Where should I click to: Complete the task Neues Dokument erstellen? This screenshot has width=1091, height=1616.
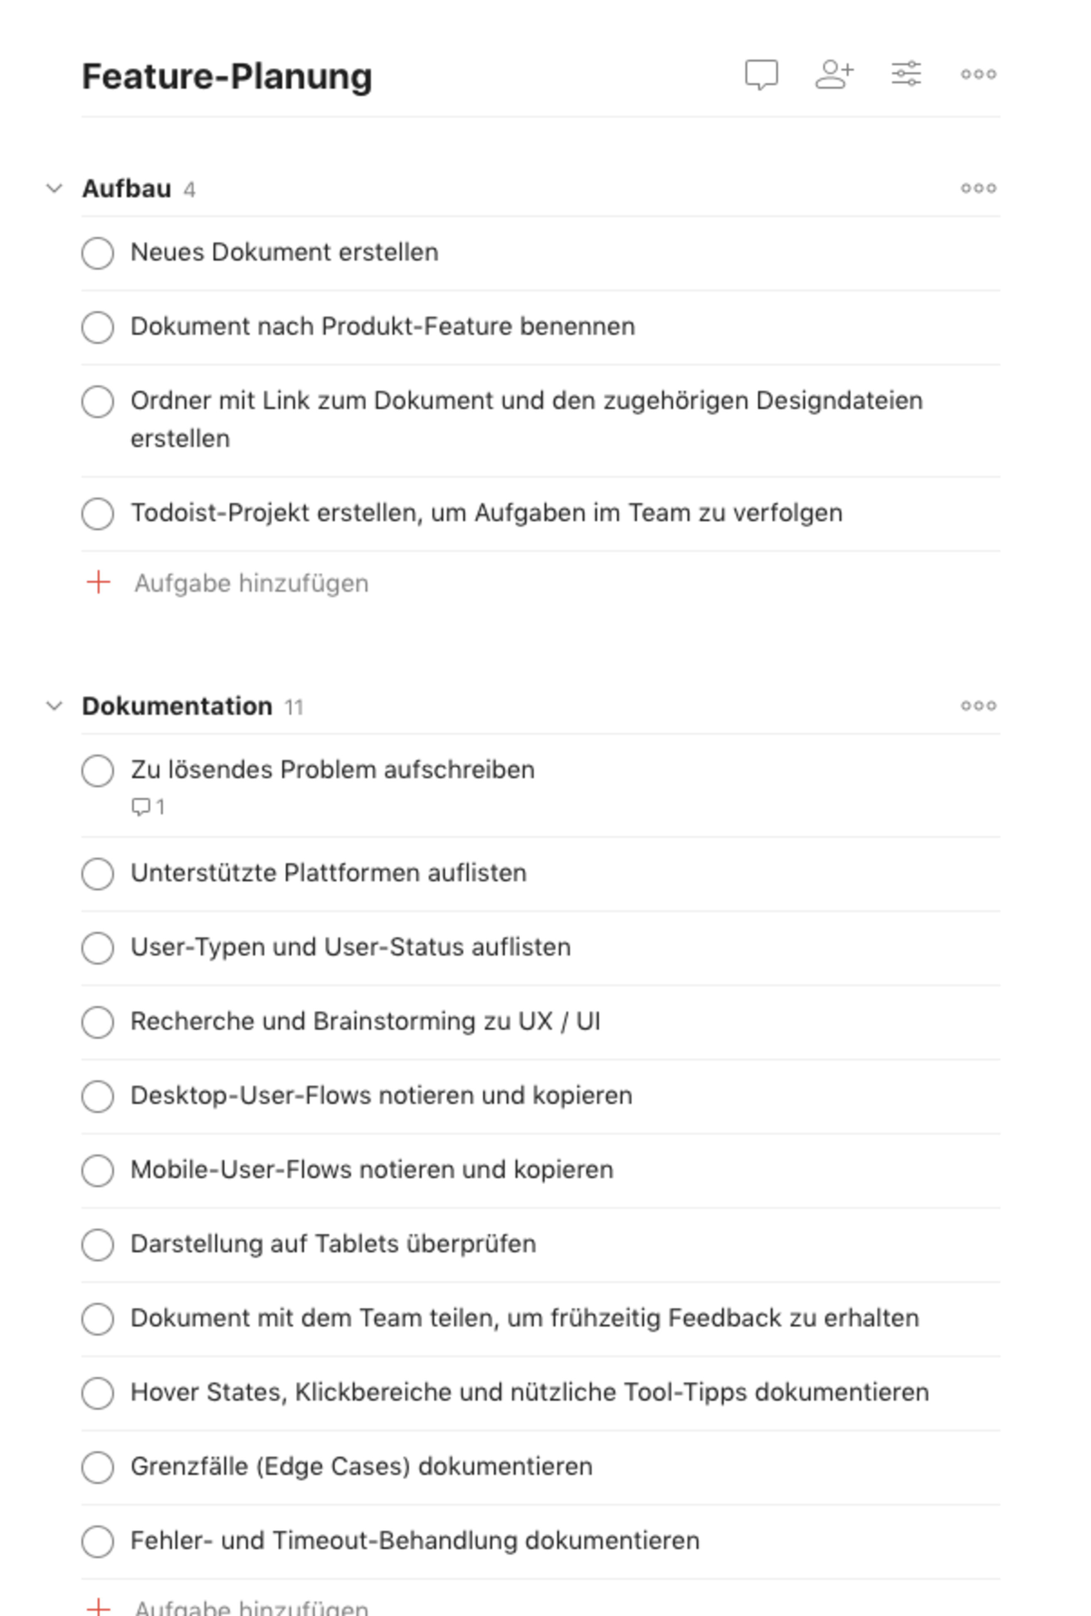(98, 252)
